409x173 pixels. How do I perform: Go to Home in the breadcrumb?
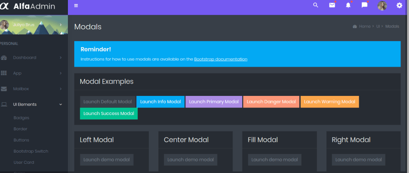[365, 26]
